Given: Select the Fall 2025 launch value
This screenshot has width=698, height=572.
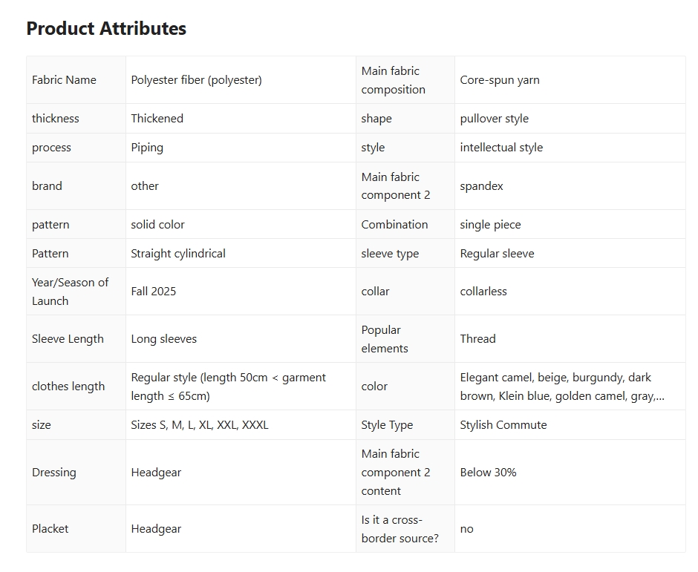Looking at the screenshot, I should click(154, 292).
